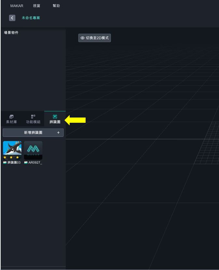Click the three-star rating on 辨識圖03
219x270 pixels.
[x=11, y=157]
